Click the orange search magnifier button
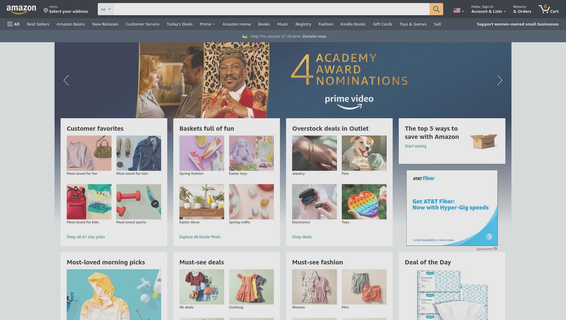The image size is (566, 320). click(436, 9)
